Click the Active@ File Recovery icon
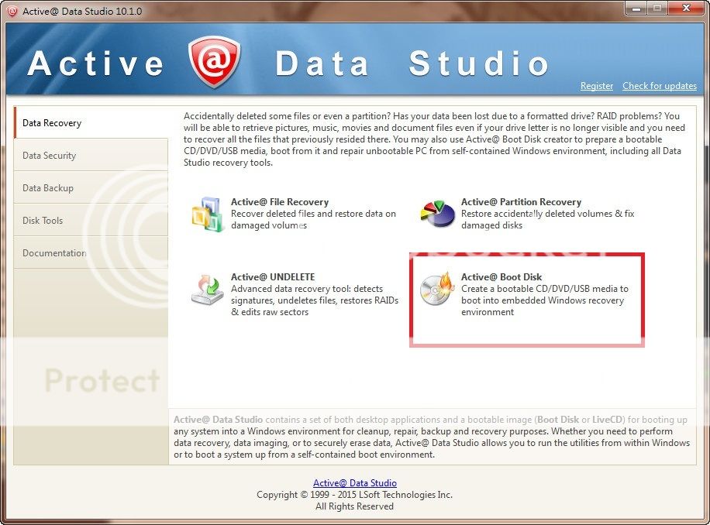710x525 pixels. (208, 214)
